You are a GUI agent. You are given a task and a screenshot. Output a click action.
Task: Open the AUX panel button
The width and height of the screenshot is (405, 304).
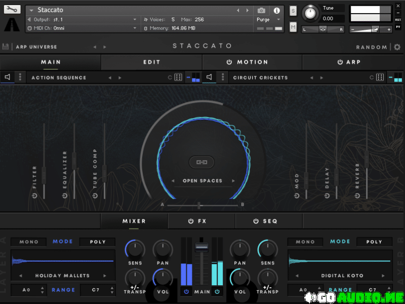coord(398,20)
